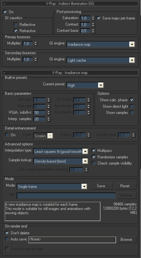Click the Saturation spinner arrows
Screen dimensions: 141x258
(93, 18)
